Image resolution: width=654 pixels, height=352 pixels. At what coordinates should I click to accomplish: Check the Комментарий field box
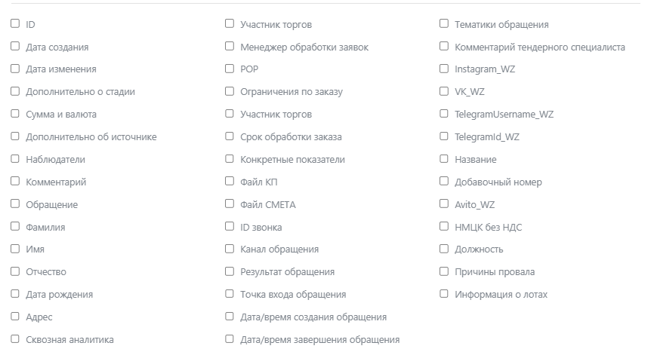pyautogui.click(x=15, y=182)
